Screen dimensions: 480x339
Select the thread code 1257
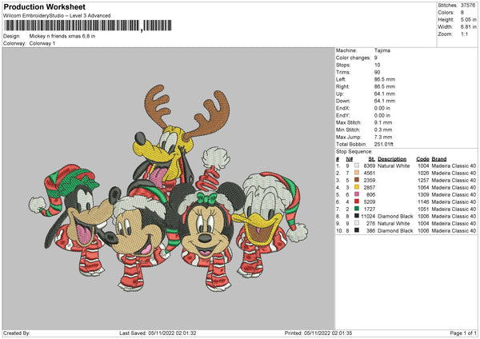click(x=423, y=180)
